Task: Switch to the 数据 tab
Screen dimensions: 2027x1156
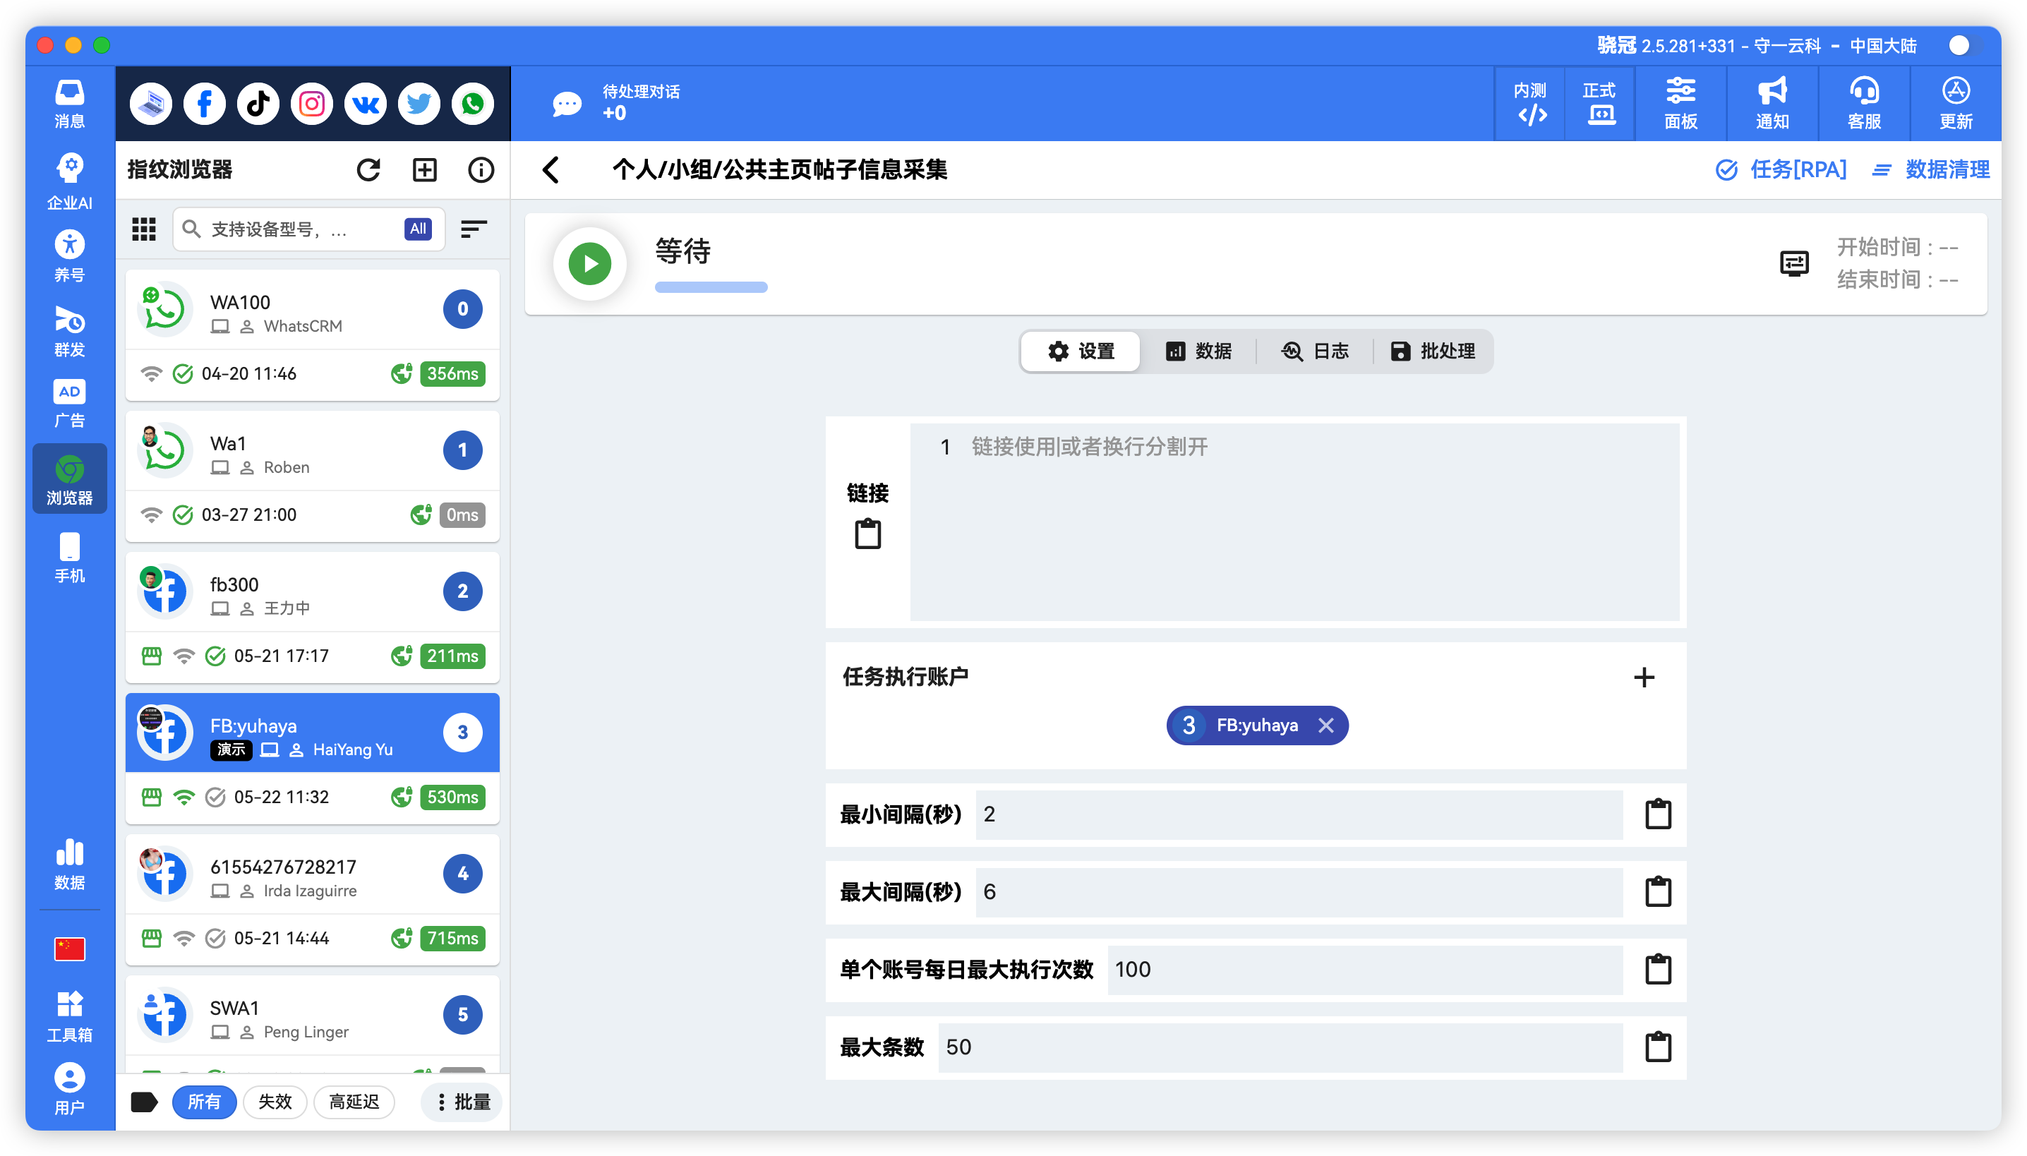Action: pos(1199,351)
